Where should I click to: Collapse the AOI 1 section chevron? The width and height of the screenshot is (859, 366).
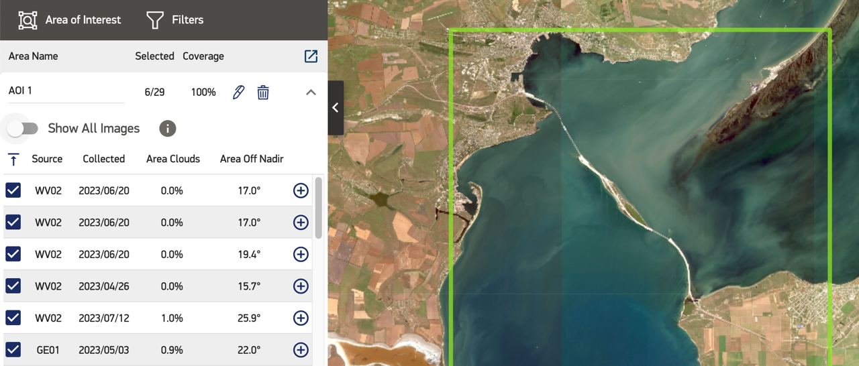click(311, 93)
